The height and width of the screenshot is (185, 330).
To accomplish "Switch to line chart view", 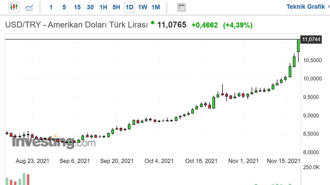I will click(x=29, y=7).
